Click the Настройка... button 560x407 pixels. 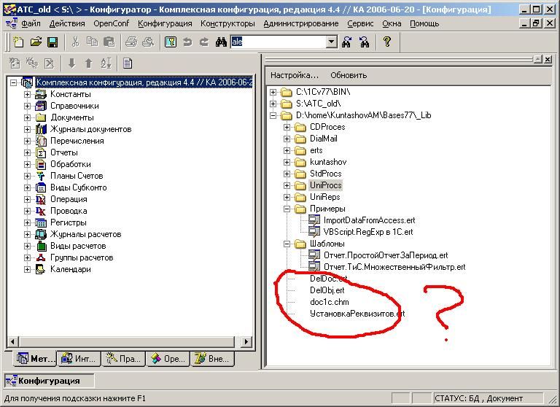(x=295, y=75)
